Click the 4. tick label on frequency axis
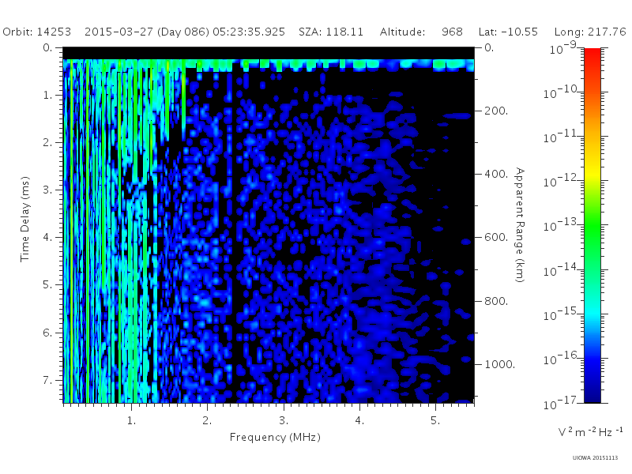The image size is (632, 474). point(359,420)
